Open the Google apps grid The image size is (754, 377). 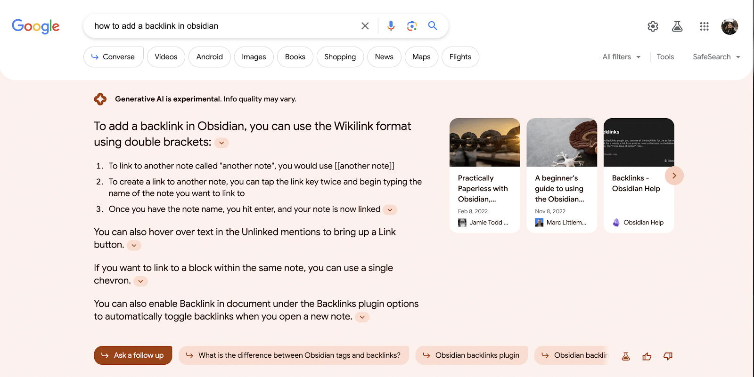click(x=704, y=26)
